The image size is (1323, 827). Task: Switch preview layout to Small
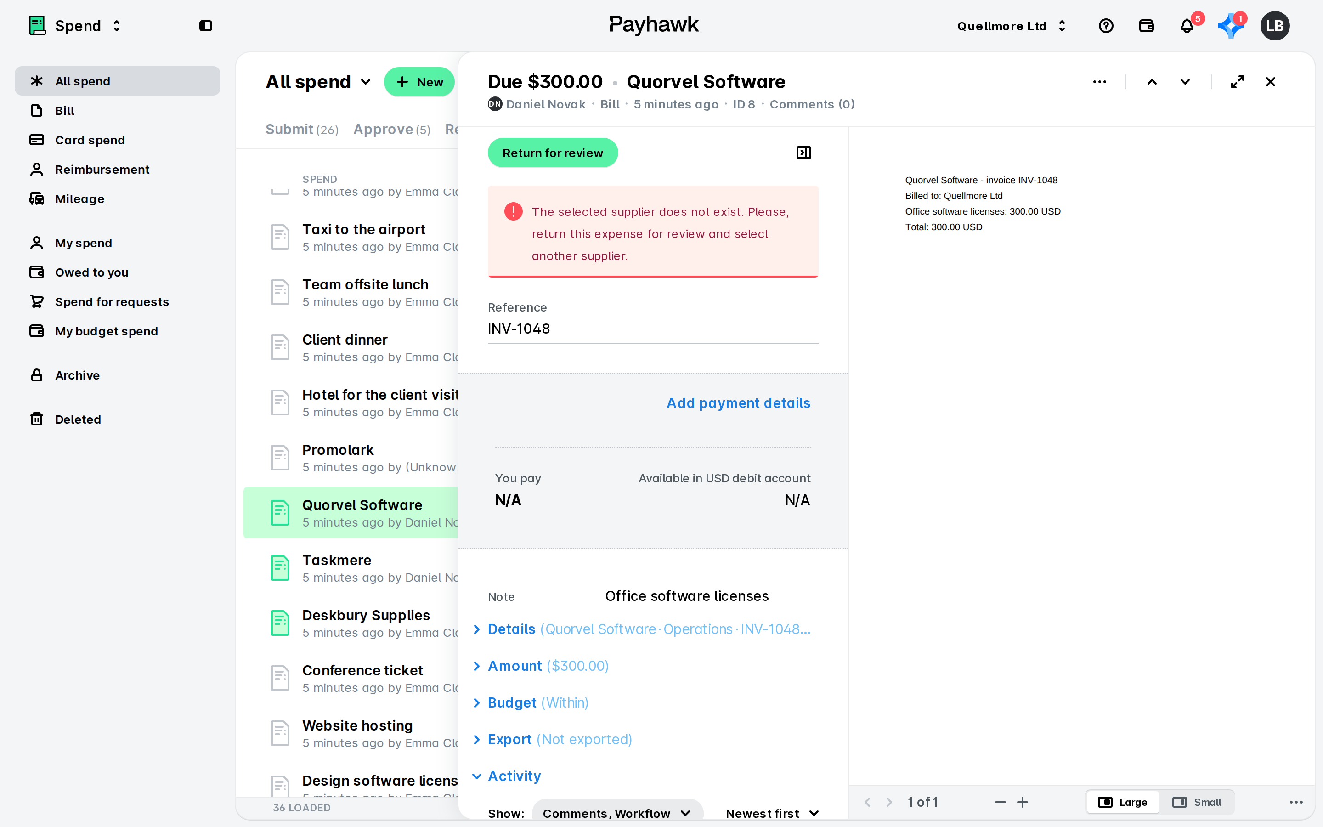point(1197,802)
